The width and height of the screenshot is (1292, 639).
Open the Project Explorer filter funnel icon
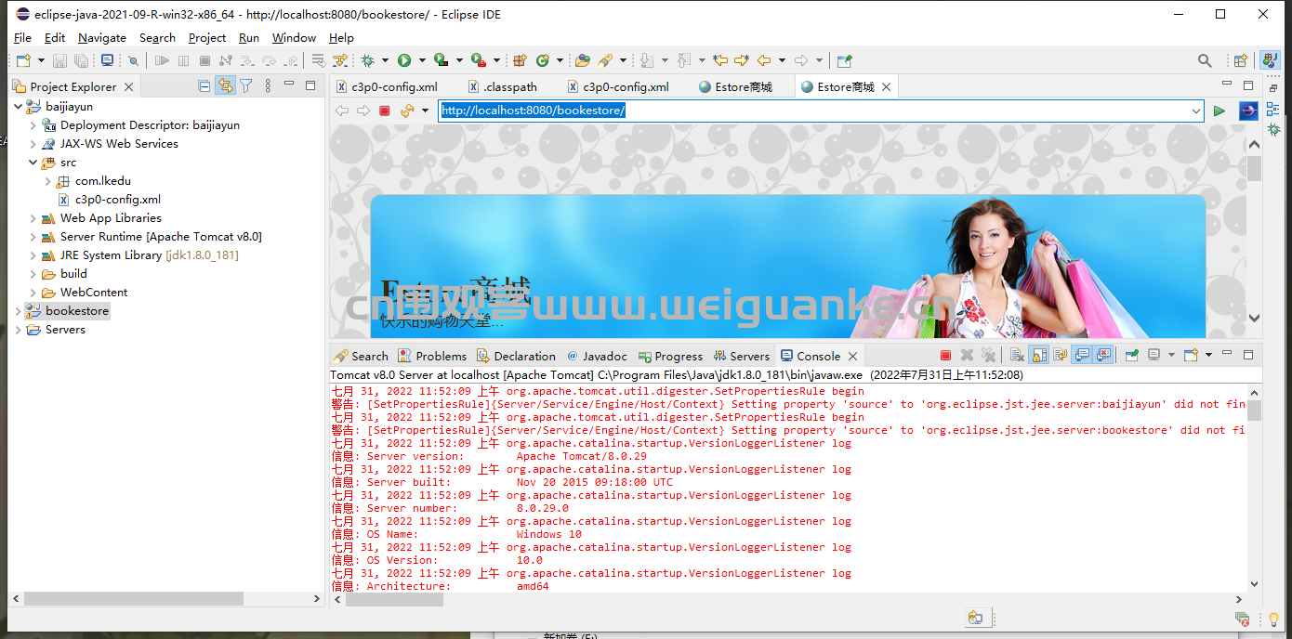click(246, 85)
